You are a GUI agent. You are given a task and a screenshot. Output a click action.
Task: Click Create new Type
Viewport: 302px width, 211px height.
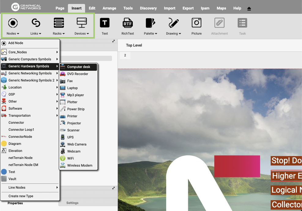click(21, 196)
